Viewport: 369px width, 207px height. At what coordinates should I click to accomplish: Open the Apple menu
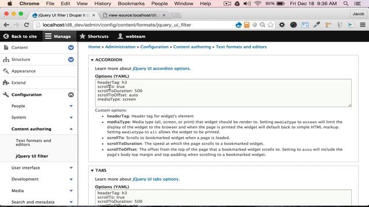point(10,3)
